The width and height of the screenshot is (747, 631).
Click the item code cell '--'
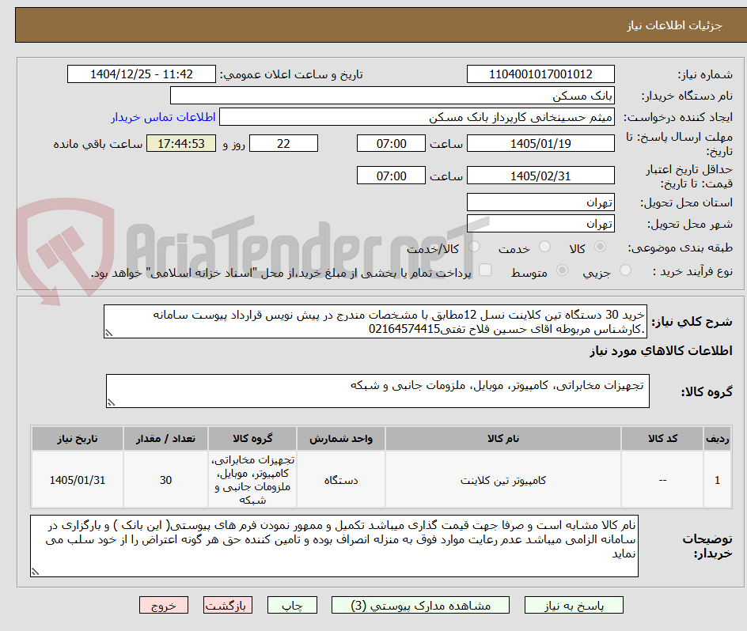point(662,480)
